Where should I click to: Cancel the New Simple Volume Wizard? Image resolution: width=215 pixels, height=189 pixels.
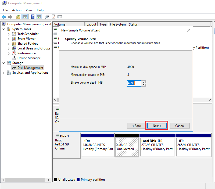[180, 126]
